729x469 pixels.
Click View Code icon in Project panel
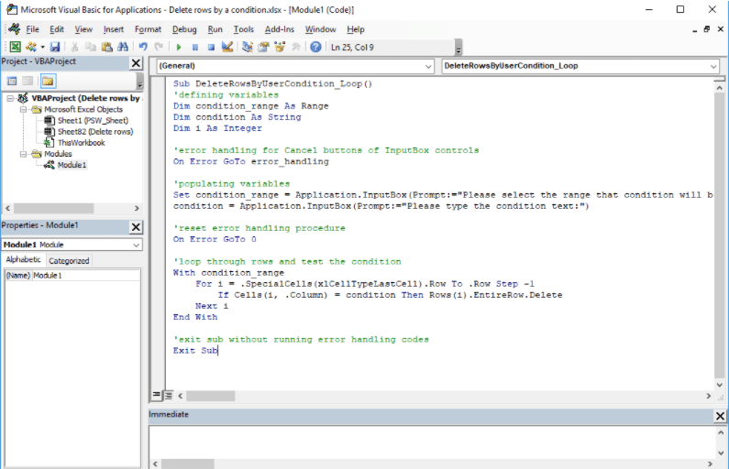coord(12,82)
